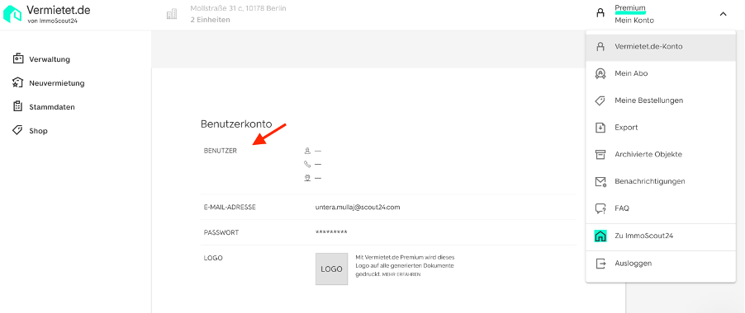The height and width of the screenshot is (313, 745).
Task: Go to Zu ImmoScout24 entry
Action: tap(661, 236)
